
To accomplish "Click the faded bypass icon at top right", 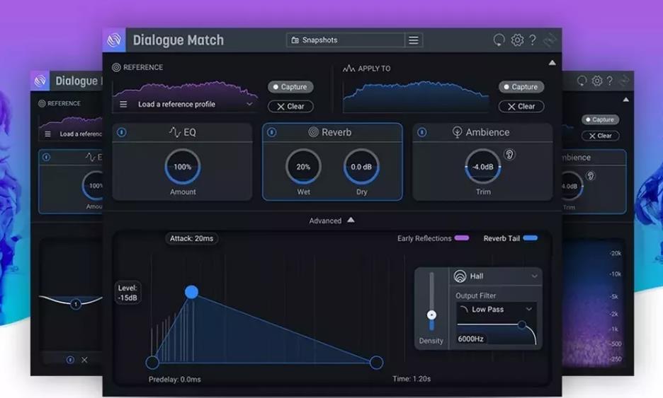I will tap(550, 40).
